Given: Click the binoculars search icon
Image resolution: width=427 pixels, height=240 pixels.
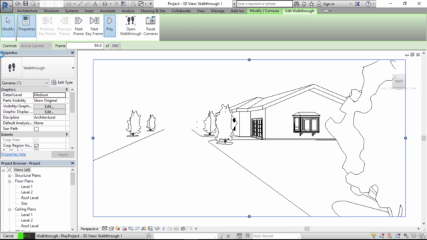Looking at the screenshot, I should (296, 4).
